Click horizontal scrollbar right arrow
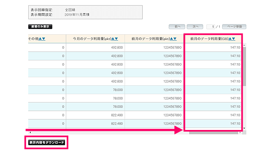 coord(240,132)
